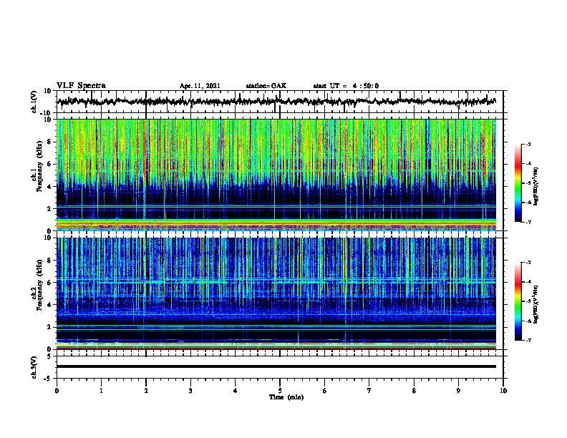Click the ch.1 colorbar "log(PSD)(V²/Hz)" label

(x=536, y=187)
